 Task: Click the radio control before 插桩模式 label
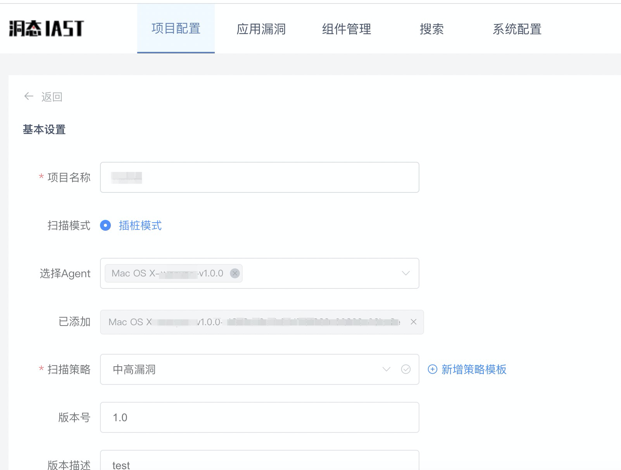pos(105,225)
